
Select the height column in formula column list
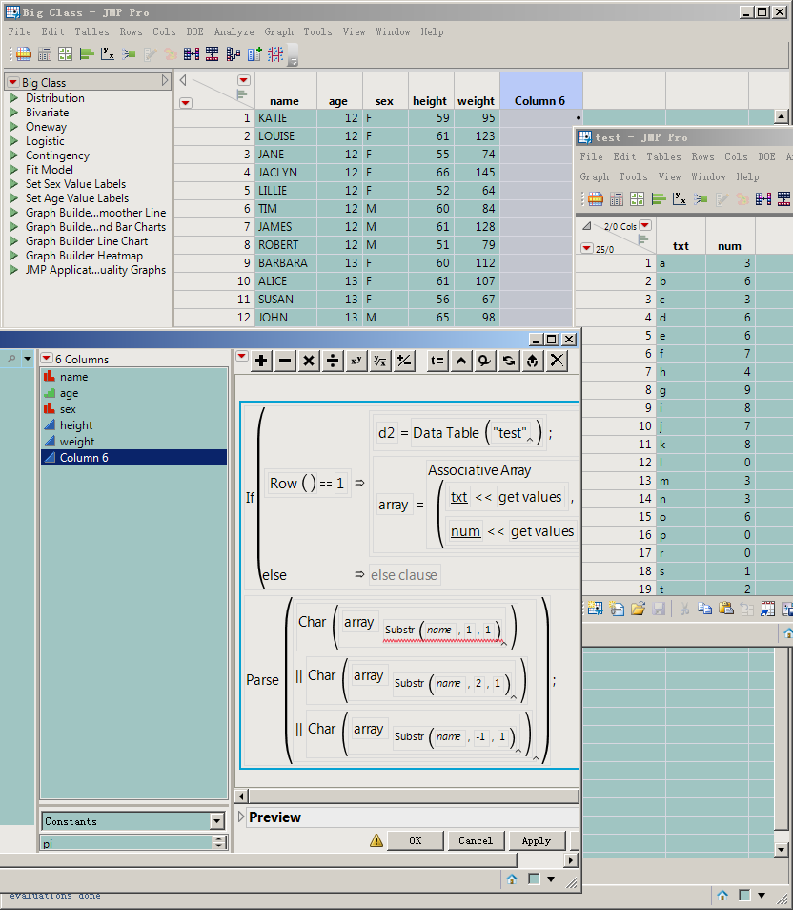[x=134, y=425]
